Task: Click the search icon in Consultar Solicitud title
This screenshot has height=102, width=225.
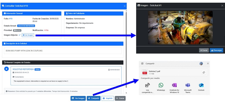Action: (x=3, y=6)
